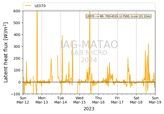Click the Sat Mar-18 x-axis label
The image size is (164, 114).
coord(136,100)
